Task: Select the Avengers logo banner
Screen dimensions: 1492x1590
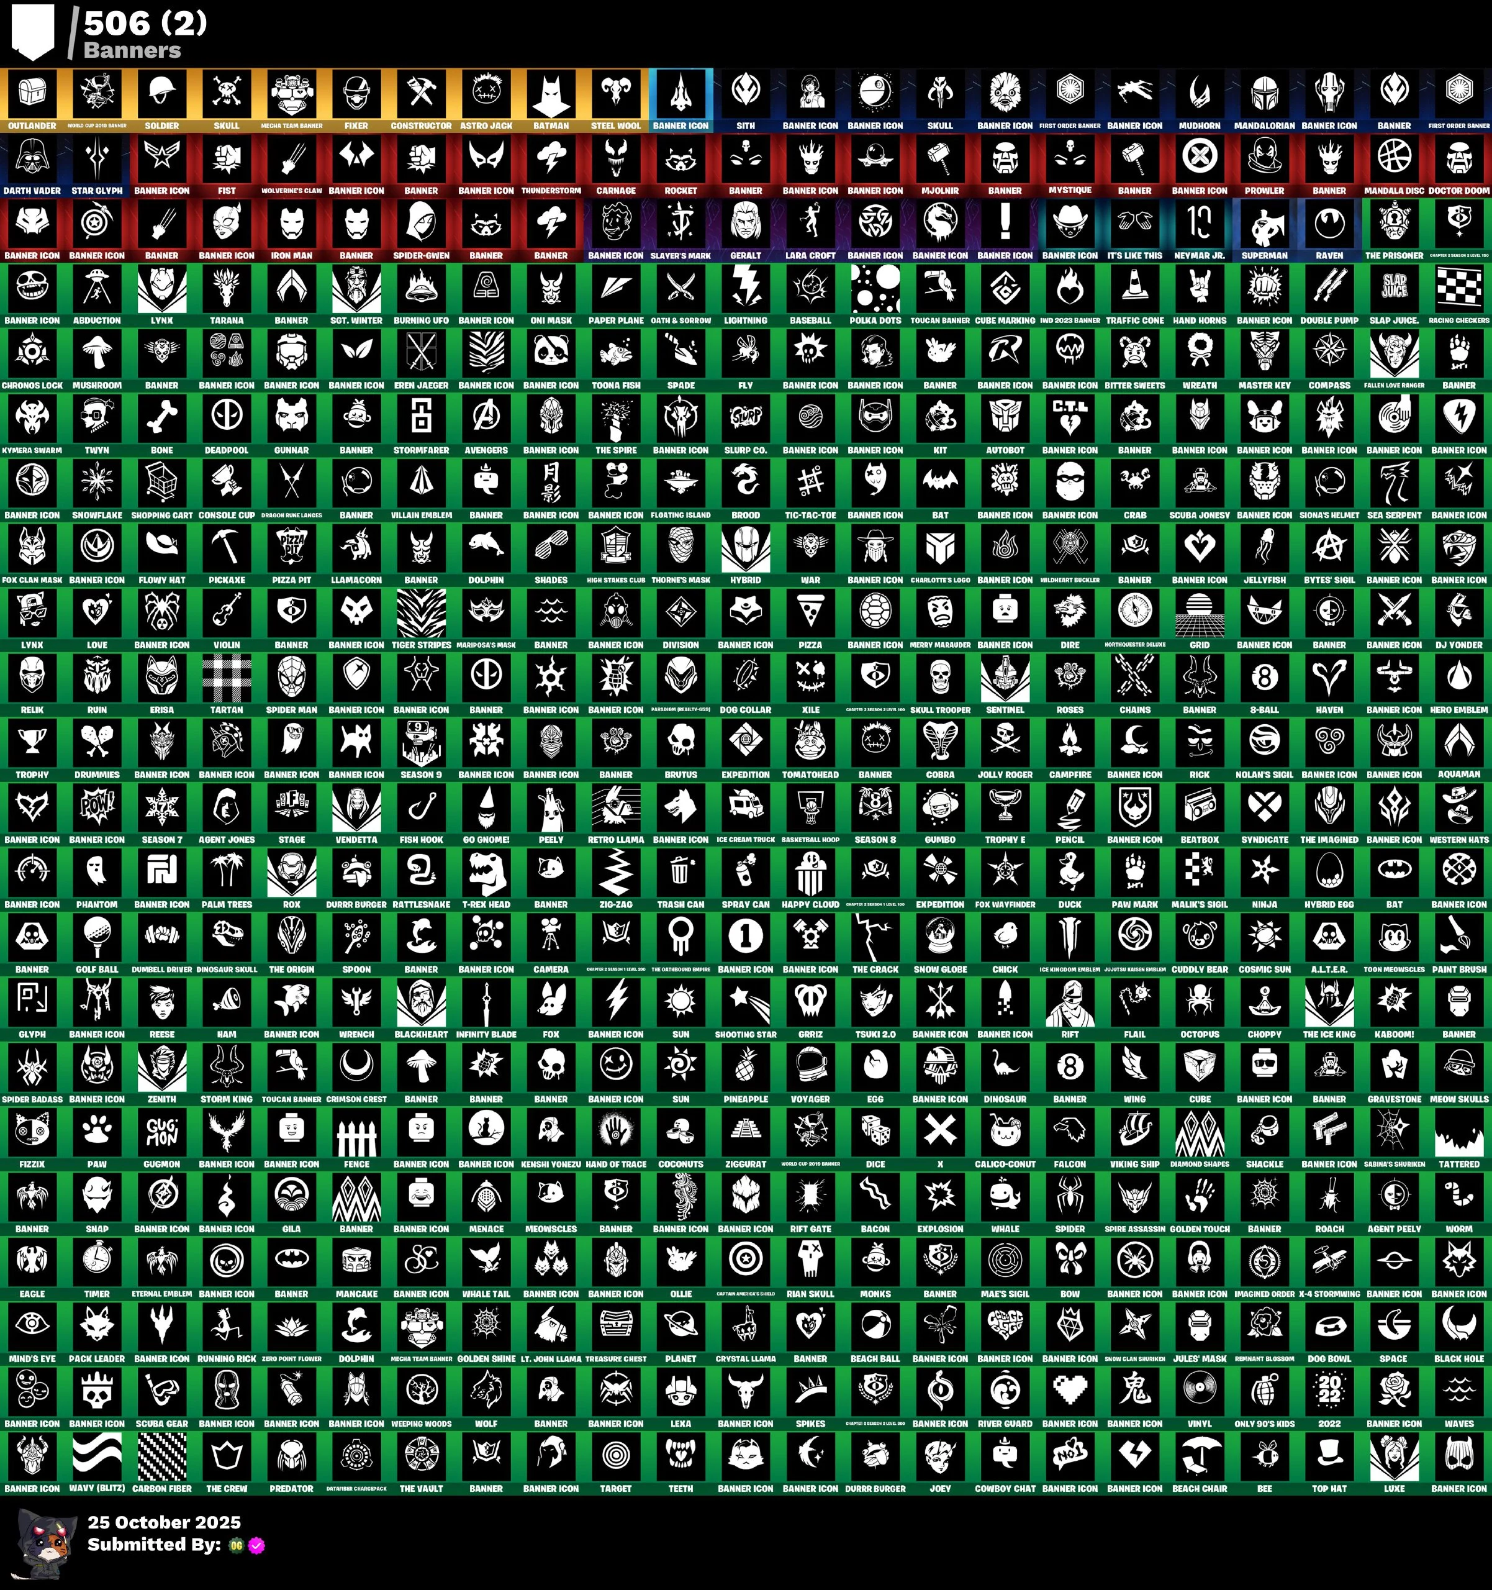Action: [x=486, y=417]
